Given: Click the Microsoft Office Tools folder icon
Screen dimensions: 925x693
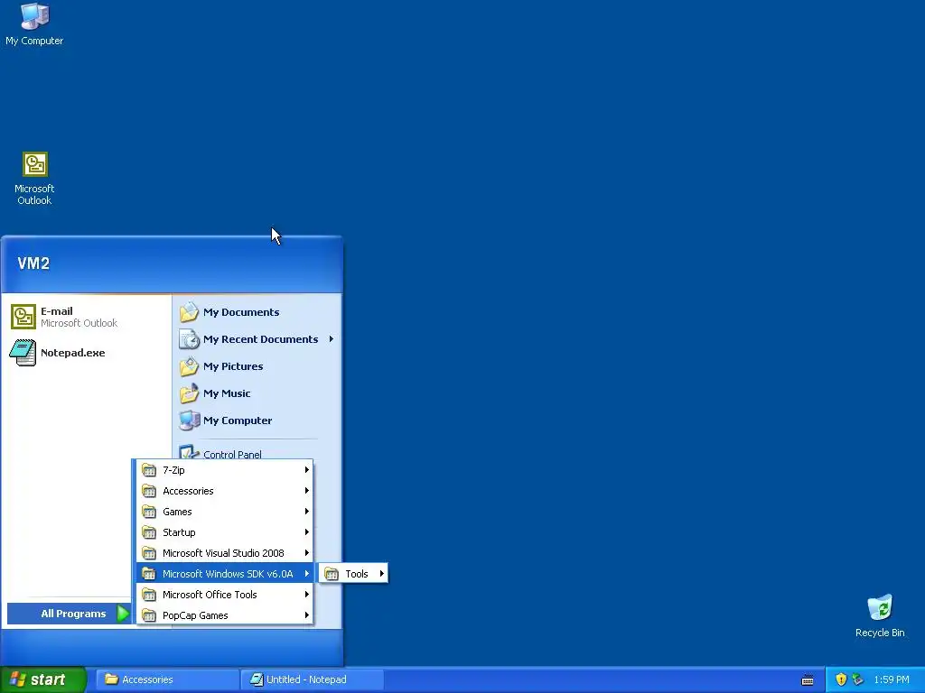Looking at the screenshot, I should coord(149,594).
